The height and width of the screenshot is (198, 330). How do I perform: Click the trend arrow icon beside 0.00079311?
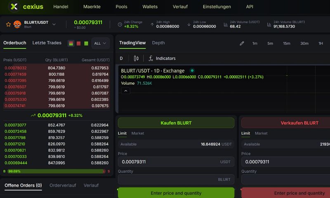tap(33, 115)
